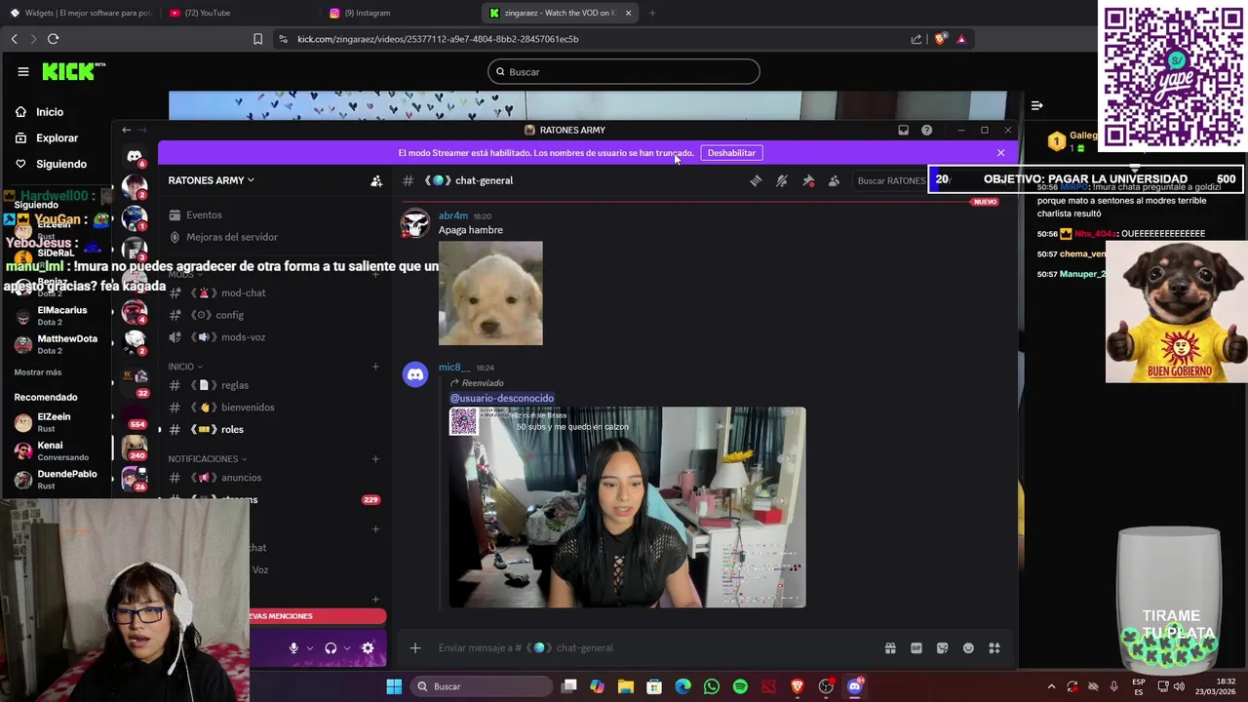The width and height of the screenshot is (1248, 702).
Task: Open Windows Start menu
Action: pos(394,686)
